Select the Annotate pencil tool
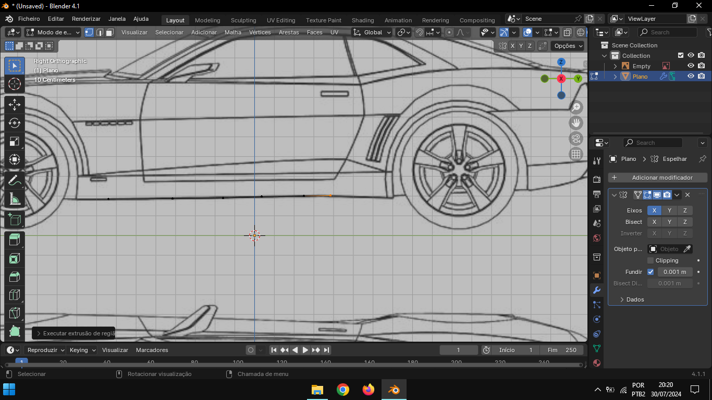This screenshot has height=400, width=712. click(x=15, y=180)
